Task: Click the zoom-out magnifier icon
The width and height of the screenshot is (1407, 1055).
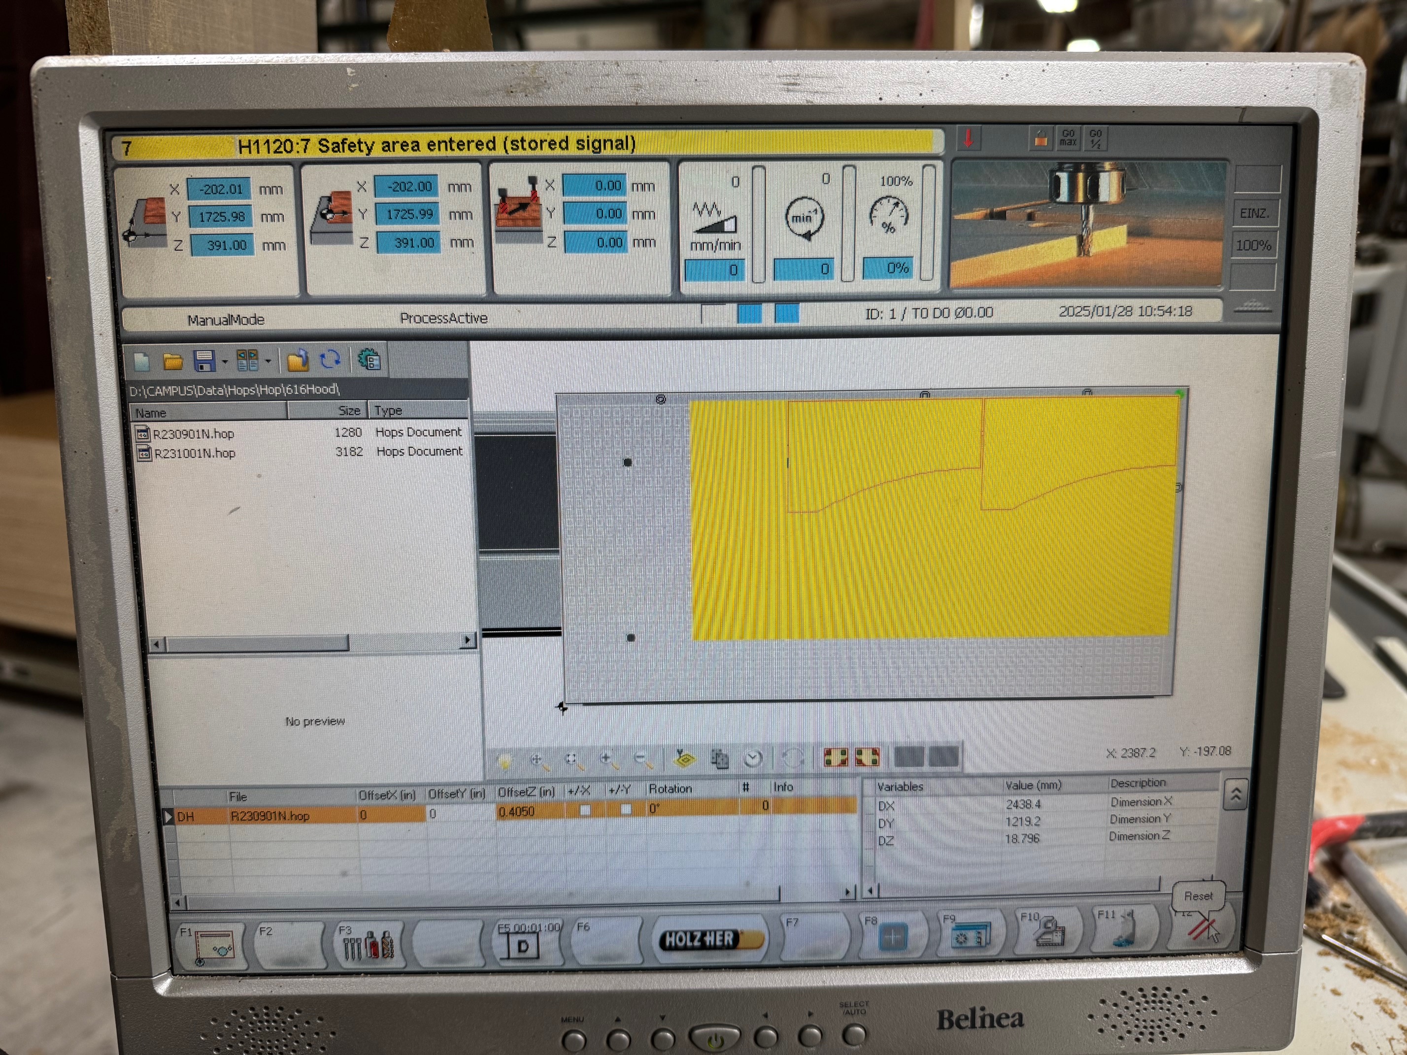Action: [643, 758]
